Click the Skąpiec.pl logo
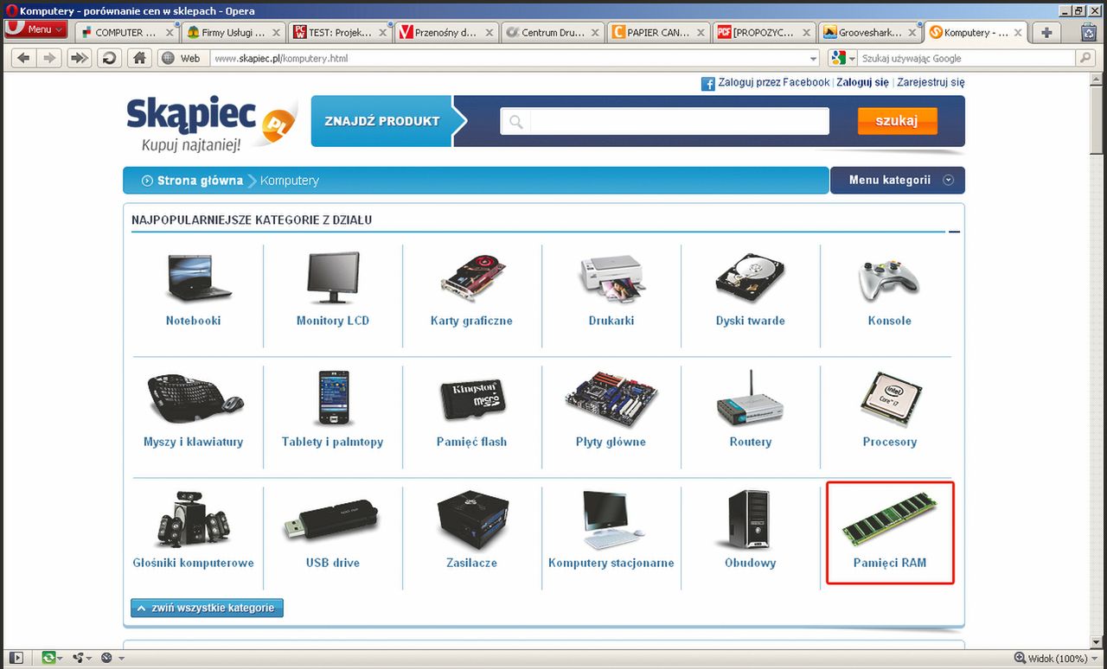 pos(210,124)
